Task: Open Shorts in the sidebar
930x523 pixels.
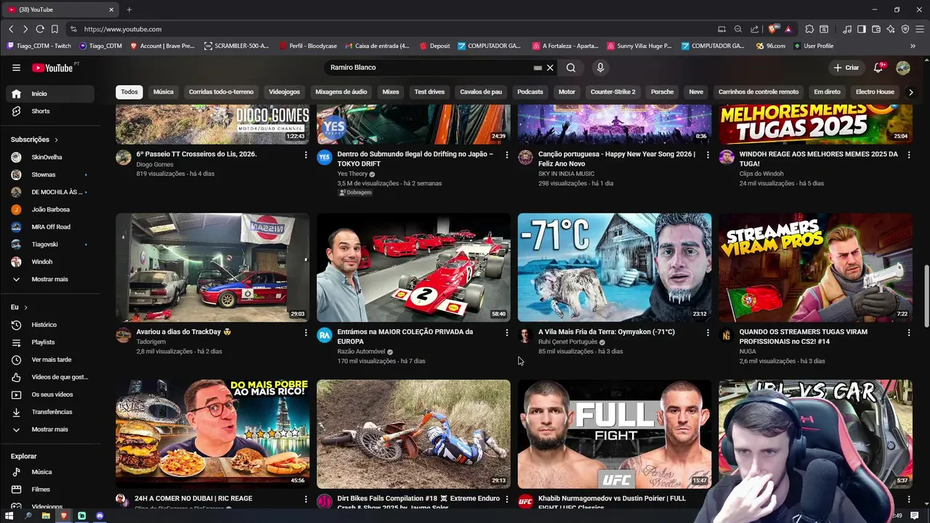Action: [x=50, y=111]
